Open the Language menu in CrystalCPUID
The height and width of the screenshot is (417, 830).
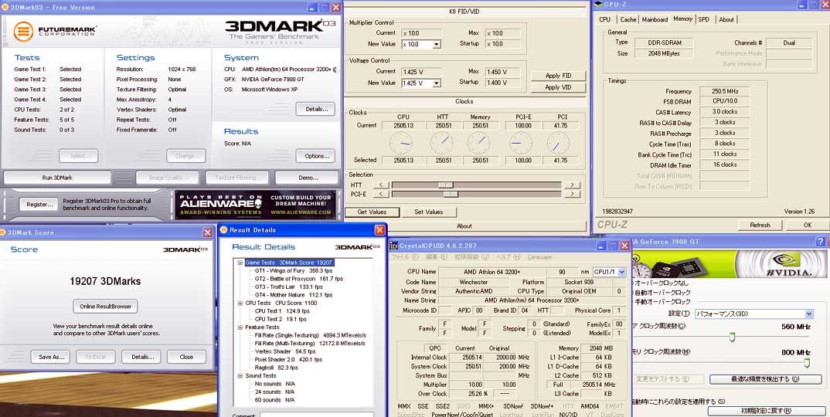point(540,257)
